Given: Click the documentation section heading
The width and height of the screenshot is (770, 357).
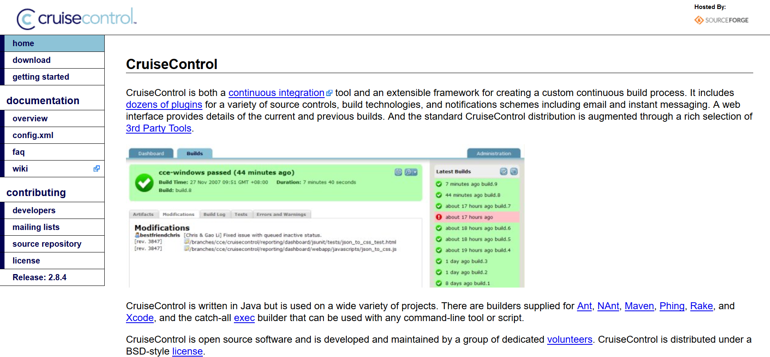Looking at the screenshot, I should coord(43,101).
